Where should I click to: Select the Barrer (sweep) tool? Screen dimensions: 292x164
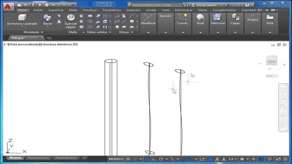tap(47, 19)
